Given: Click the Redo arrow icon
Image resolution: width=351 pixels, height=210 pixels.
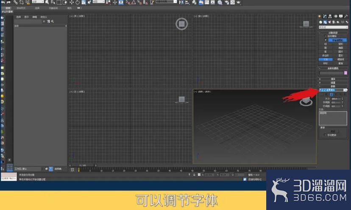Looking at the screenshot, I should click(8, 2).
